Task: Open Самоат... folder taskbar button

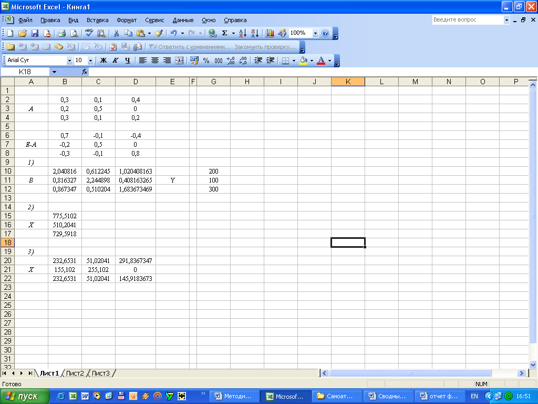Action: click(337, 397)
